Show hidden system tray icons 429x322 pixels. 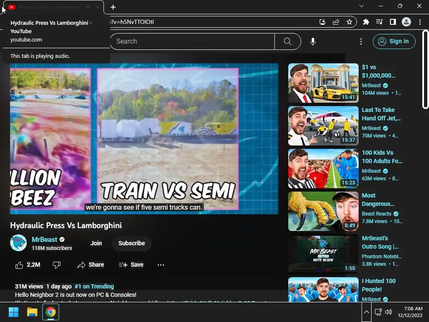coord(367,312)
